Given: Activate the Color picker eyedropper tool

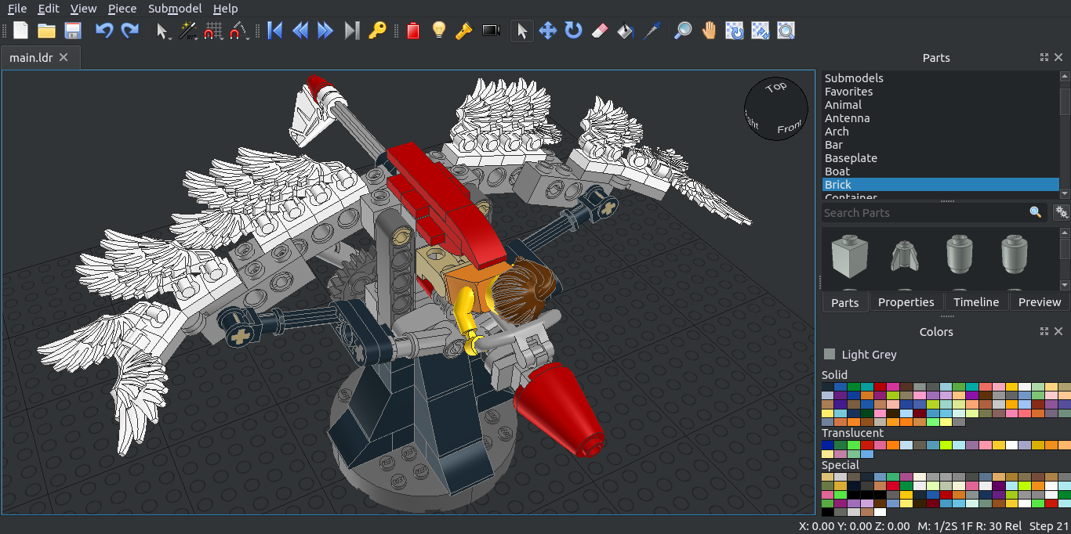Looking at the screenshot, I should click(651, 31).
